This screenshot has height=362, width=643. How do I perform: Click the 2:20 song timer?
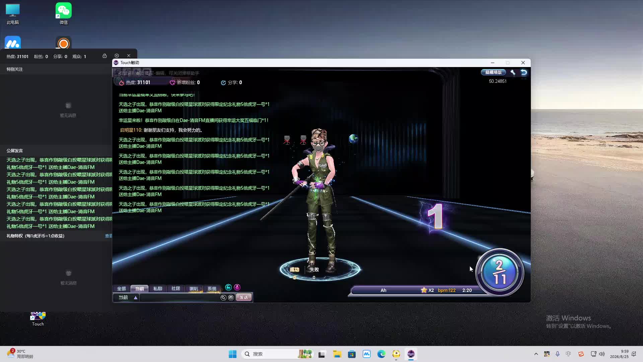[x=467, y=290]
